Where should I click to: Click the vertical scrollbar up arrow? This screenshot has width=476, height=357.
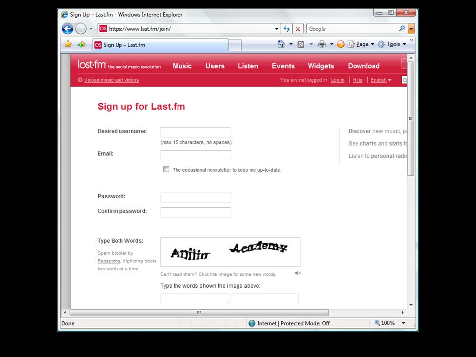(411, 58)
